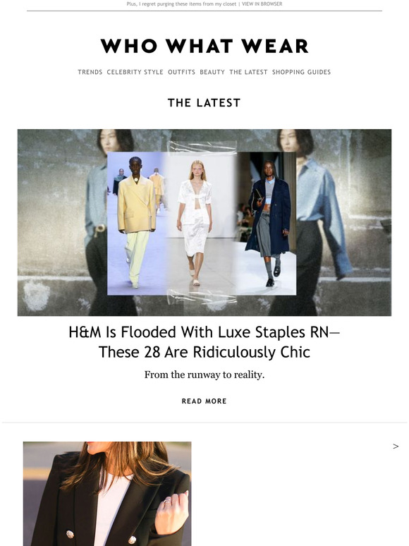Go to Celebrity Style section
Image resolution: width=409 pixels, height=546 pixels.
click(x=135, y=72)
